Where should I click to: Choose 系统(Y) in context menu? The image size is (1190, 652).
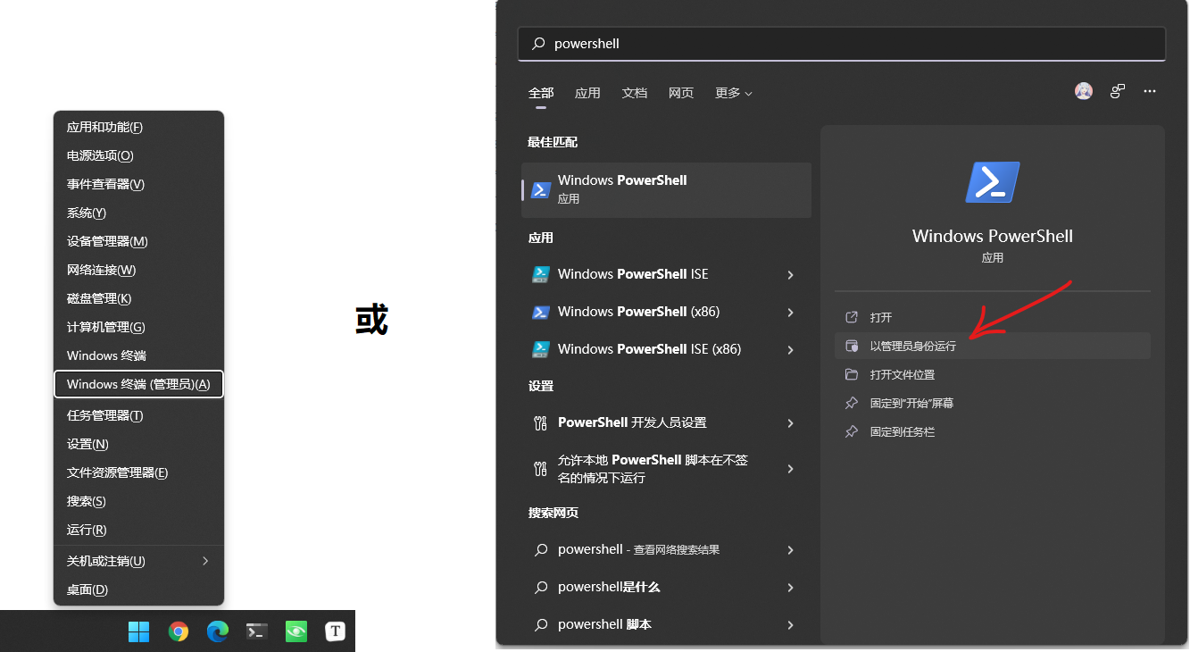tap(139, 213)
